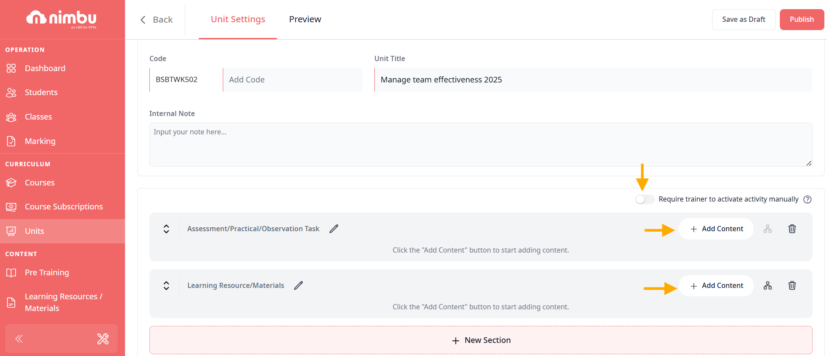
Task: Click the Unit Title field
Action: pos(593,80)
